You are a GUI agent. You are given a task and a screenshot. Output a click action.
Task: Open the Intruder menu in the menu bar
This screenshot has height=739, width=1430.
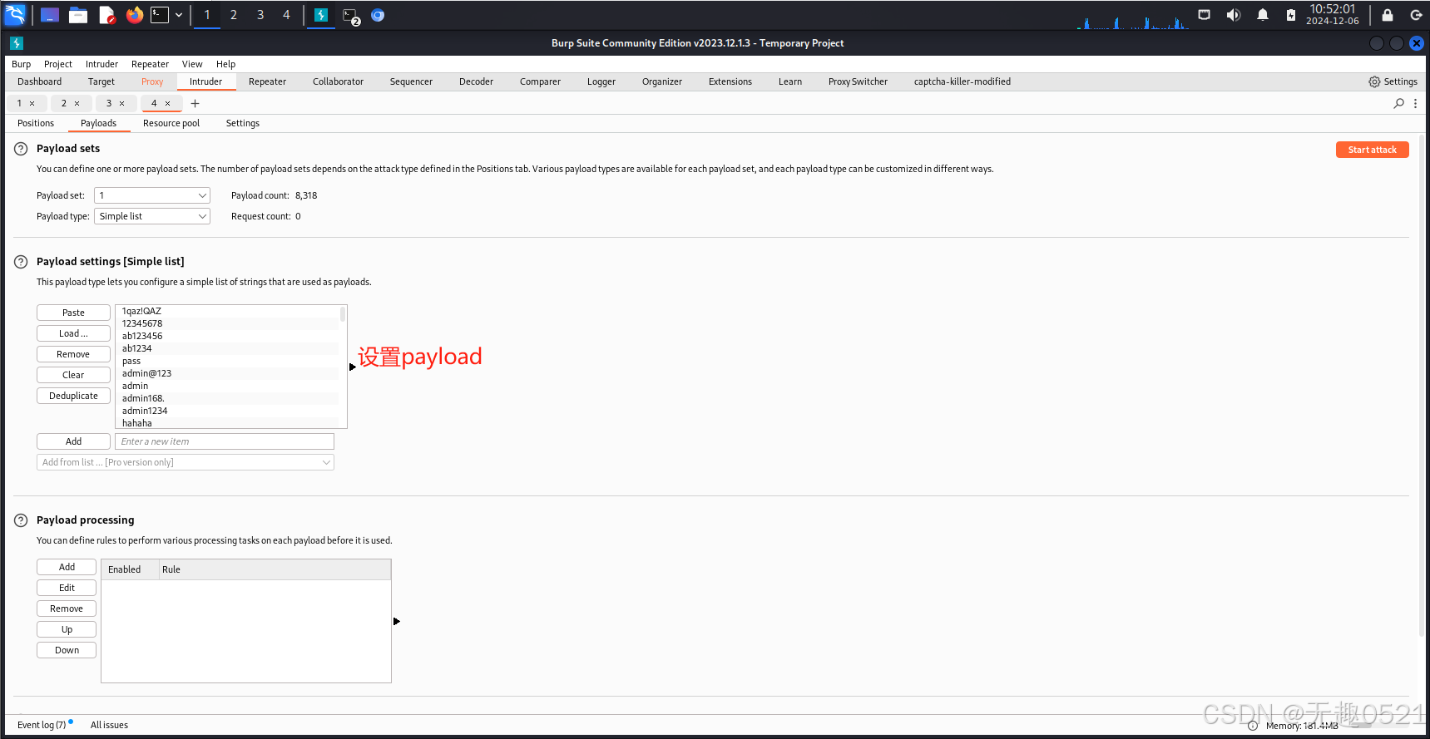click(101, 64)
